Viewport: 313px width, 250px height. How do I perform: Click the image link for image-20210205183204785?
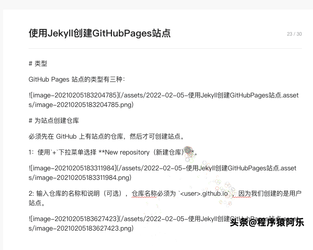point(164,100)
